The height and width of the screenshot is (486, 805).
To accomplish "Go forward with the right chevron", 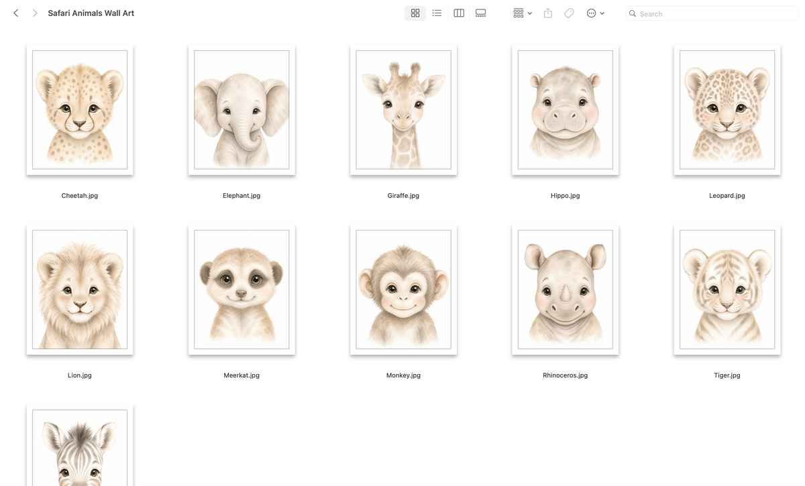I will pyautogui.click(x=35, y=13).
